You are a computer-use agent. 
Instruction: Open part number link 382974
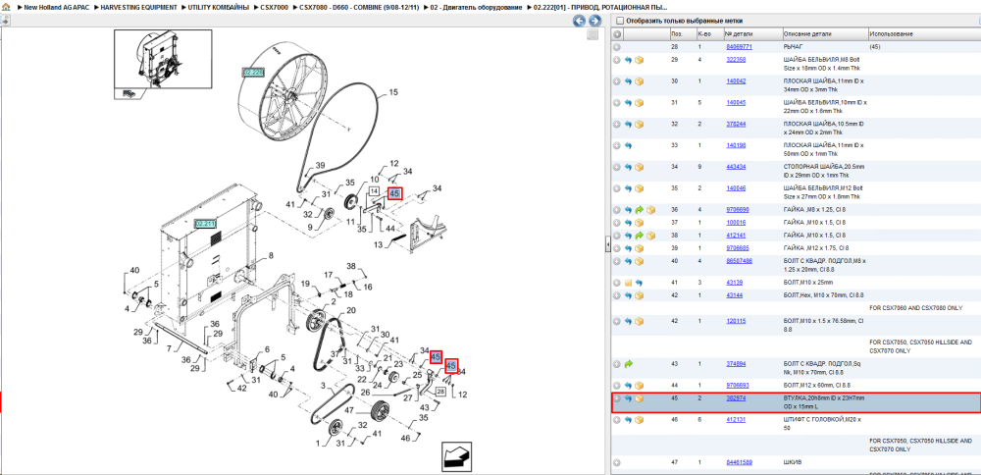click(737, 398)
